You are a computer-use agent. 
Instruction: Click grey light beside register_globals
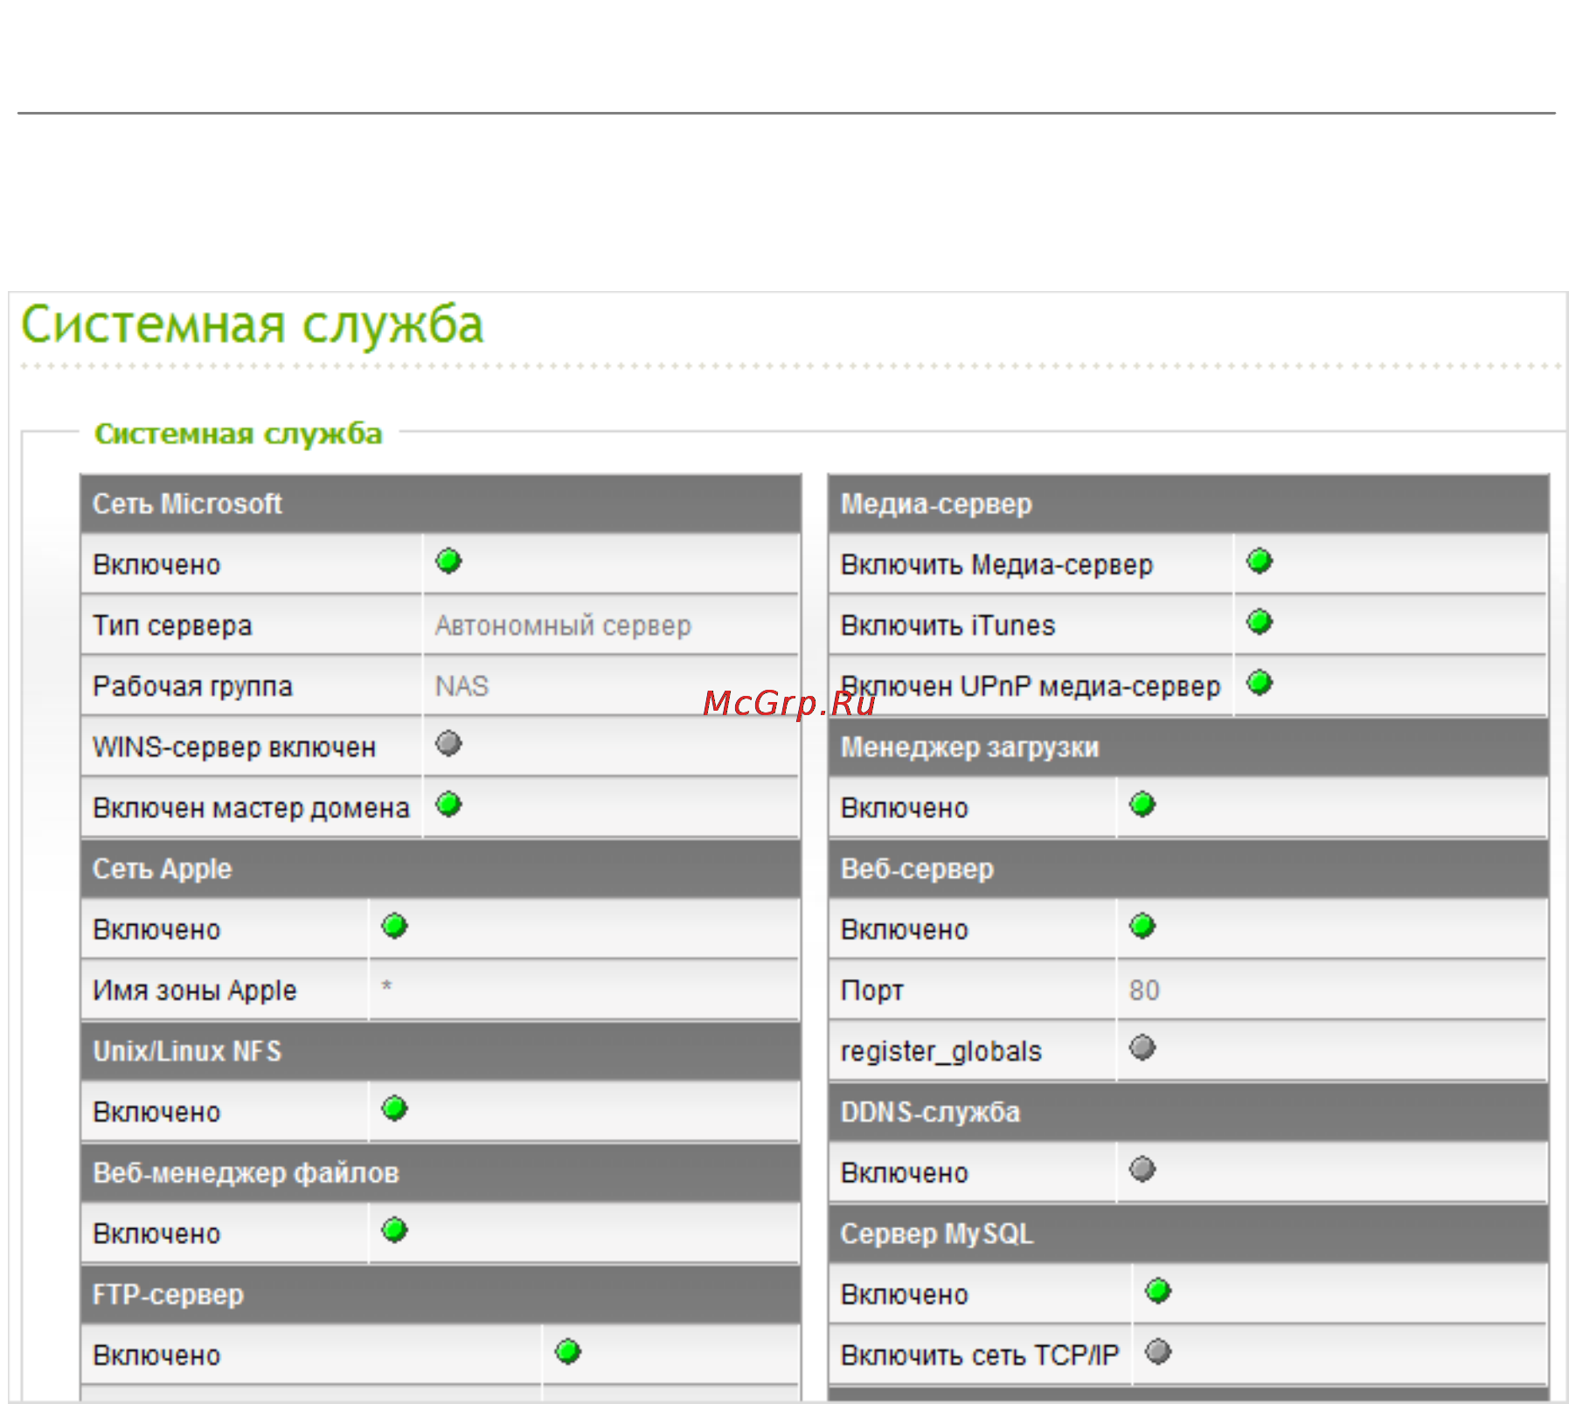click(x=1142, y=1046)
